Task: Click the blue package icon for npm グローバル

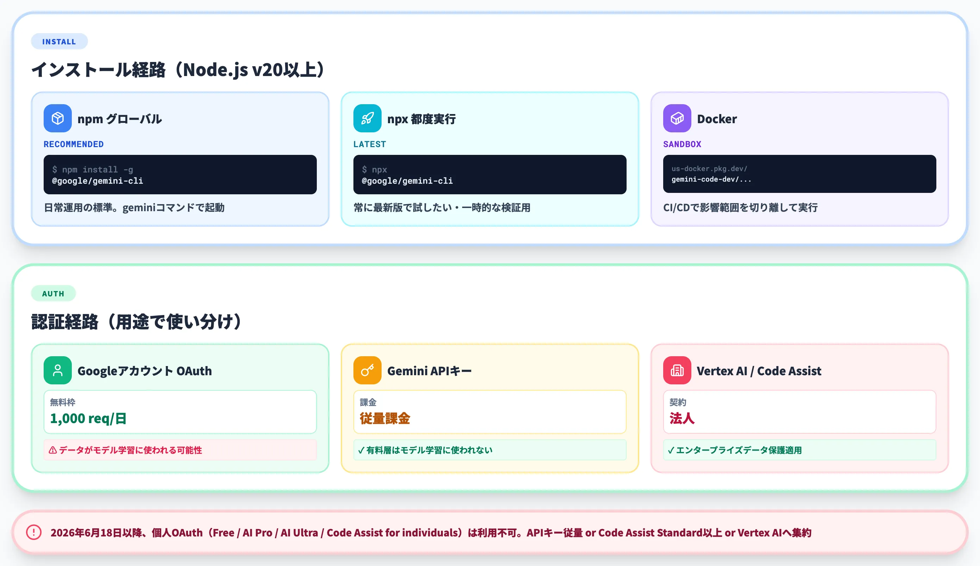Action: pyautogui.click(x=57, y=118)
